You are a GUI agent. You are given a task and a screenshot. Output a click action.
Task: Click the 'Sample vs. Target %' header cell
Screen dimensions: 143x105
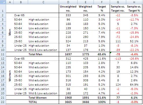point(134,9)
